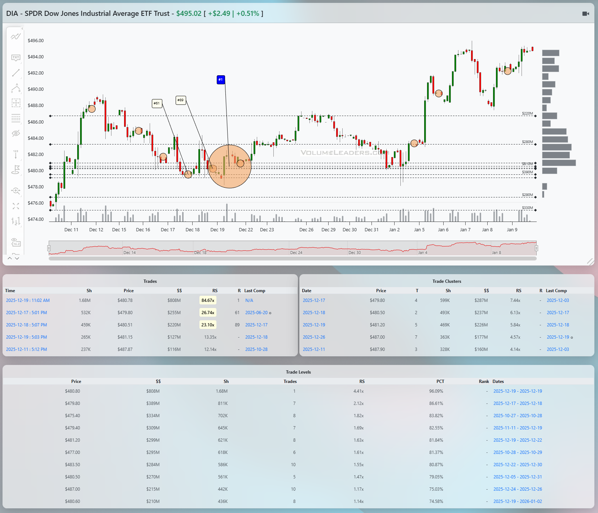Click the 26.74x RS badge
The width and height of the screenshot is (598, 513).
(208, 313)
